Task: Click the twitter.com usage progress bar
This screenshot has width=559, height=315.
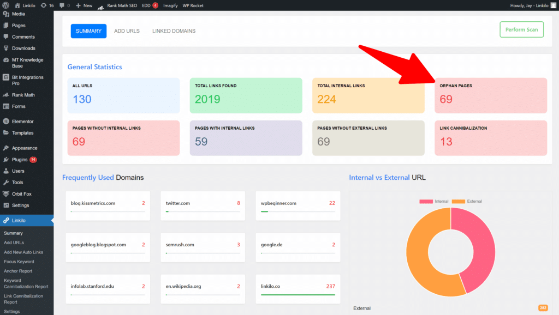Action: point(203,211)
